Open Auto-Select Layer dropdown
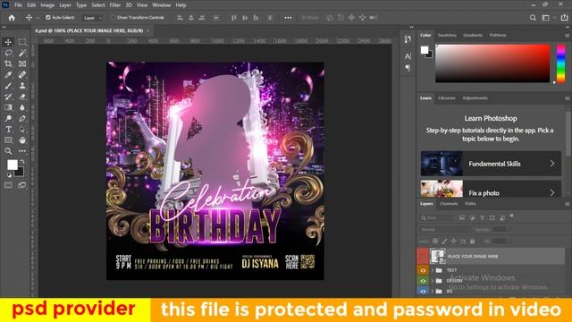Viewport: 572px width, 322px height. (92, 18)
